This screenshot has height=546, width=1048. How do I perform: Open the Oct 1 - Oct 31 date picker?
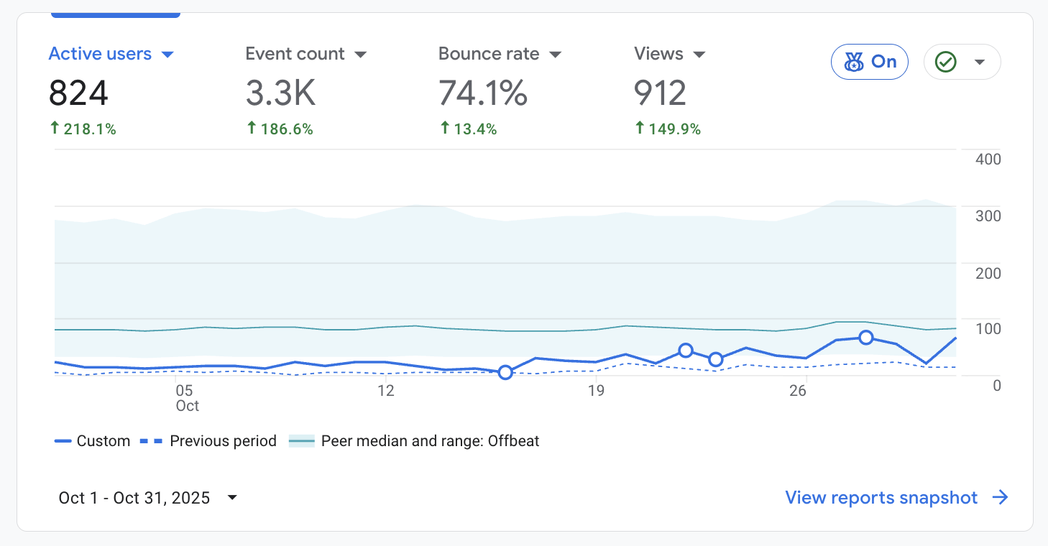147,498
